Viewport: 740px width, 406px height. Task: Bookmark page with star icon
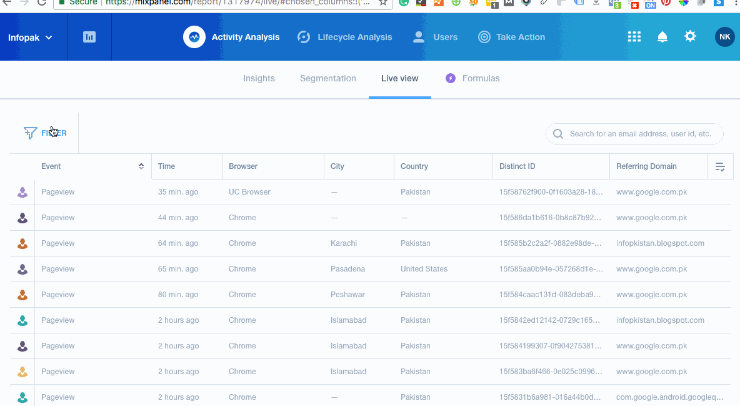pyautogui.click(x=383, y=3)
